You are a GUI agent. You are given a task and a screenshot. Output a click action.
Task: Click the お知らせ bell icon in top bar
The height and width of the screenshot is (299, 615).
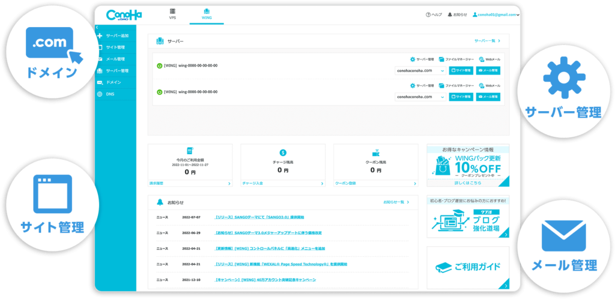pos(450,14)
